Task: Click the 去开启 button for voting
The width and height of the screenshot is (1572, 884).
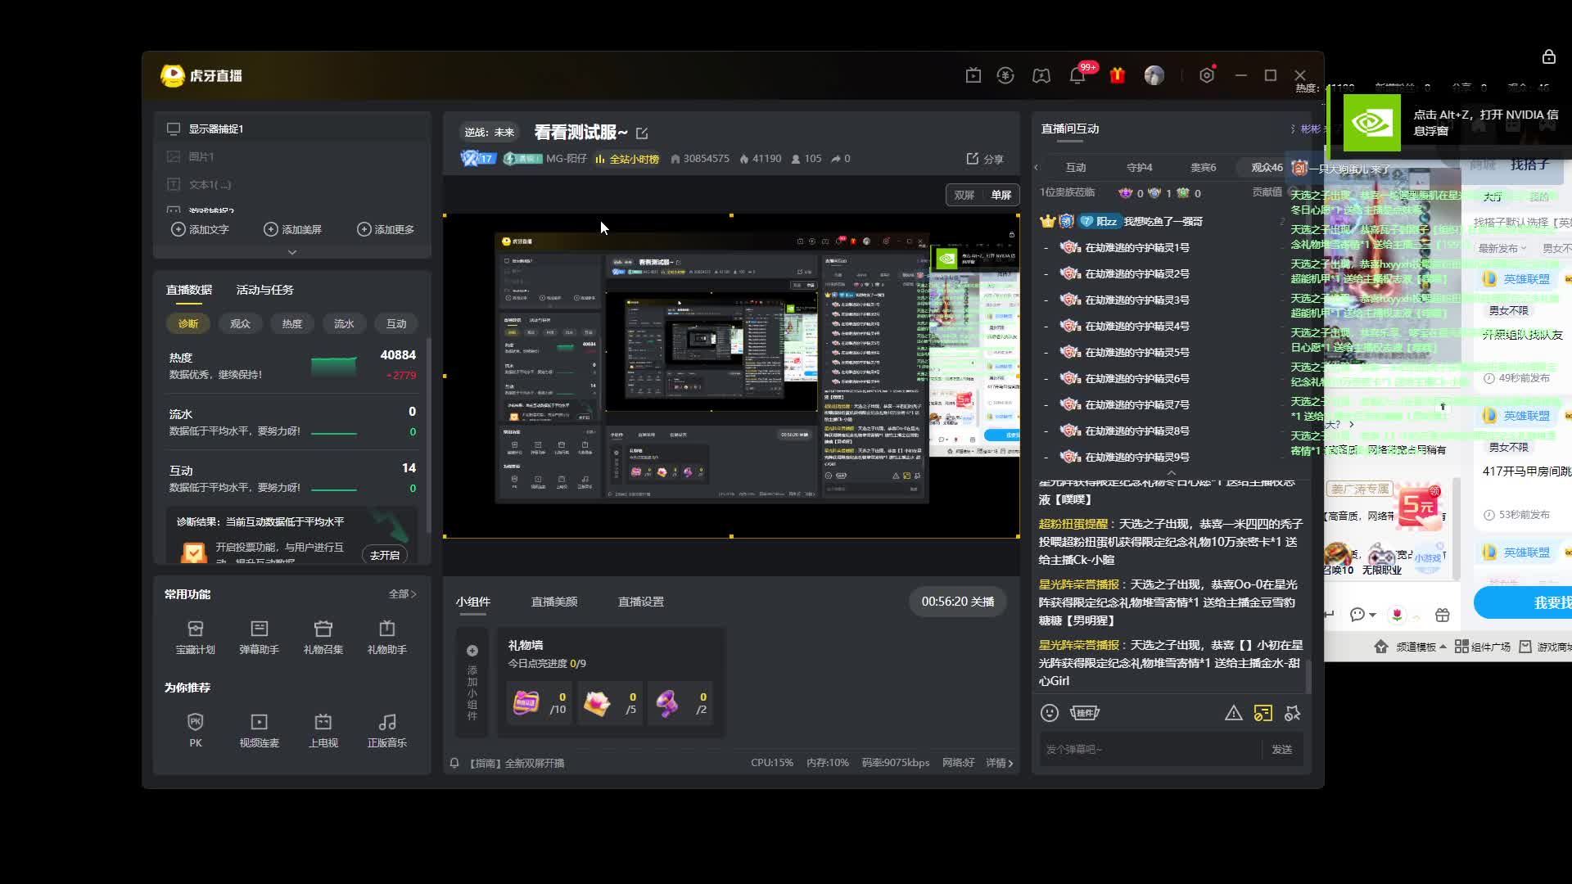Action: coord(384,555)
